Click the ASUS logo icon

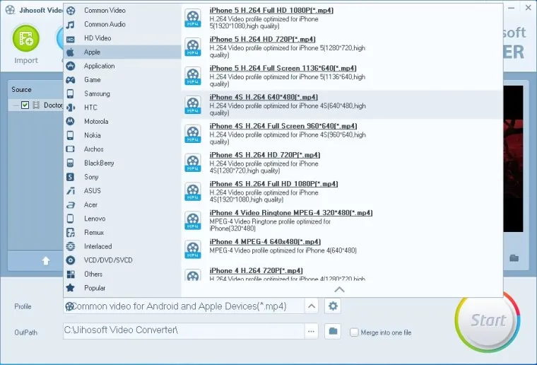coord(71,191)
